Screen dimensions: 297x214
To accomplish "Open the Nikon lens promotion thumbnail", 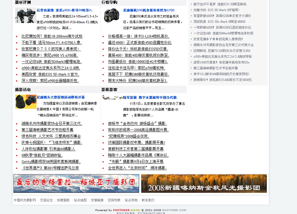I will click(x=26, y=102).
